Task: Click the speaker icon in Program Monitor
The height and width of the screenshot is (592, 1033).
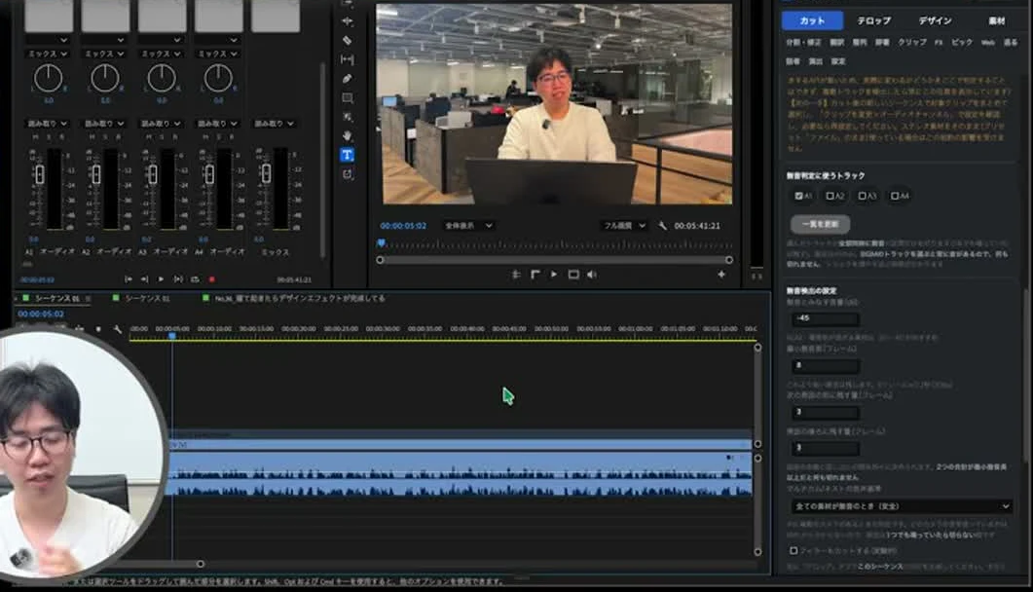Action: (592, 274)
